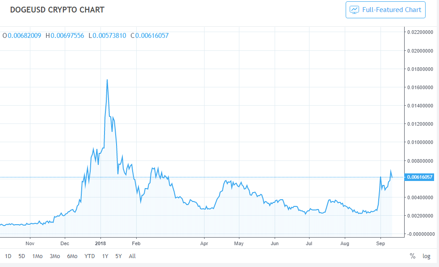This screenshot has height=267, width=439.
Task: Click the May label on time axis
Action: [x=239, y=243]
